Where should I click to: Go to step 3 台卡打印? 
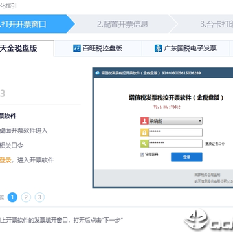click(216, 24)
